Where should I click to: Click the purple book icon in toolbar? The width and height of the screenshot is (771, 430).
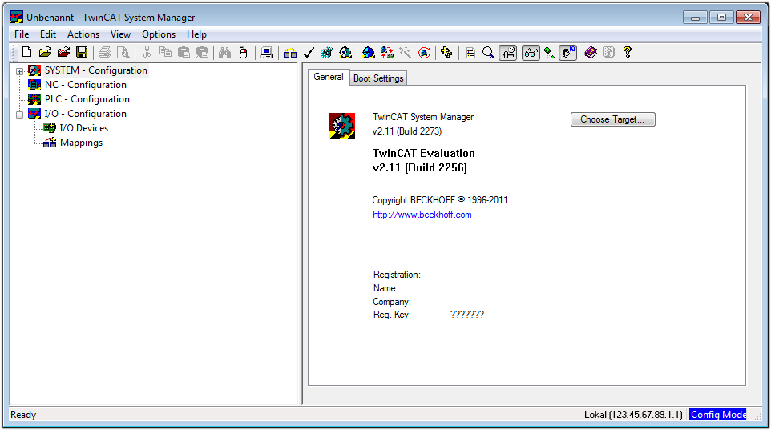(591, 53)
